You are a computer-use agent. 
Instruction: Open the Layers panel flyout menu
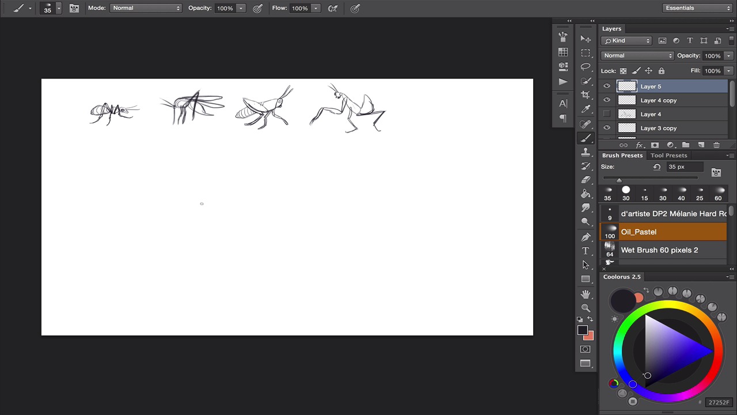point(731,29)
